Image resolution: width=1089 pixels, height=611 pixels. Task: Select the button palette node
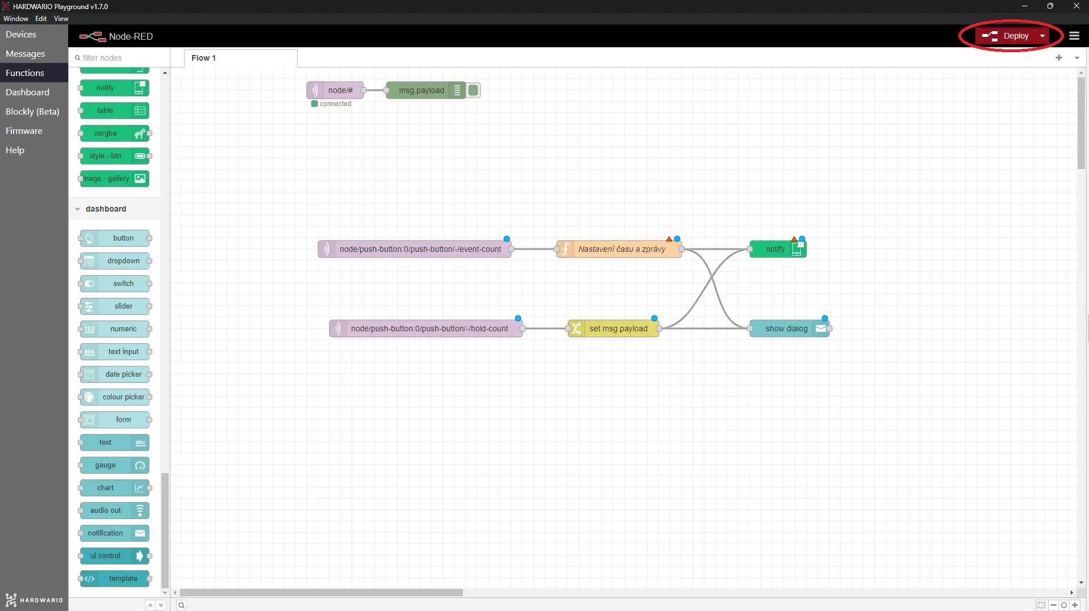[x=114, y=238]
